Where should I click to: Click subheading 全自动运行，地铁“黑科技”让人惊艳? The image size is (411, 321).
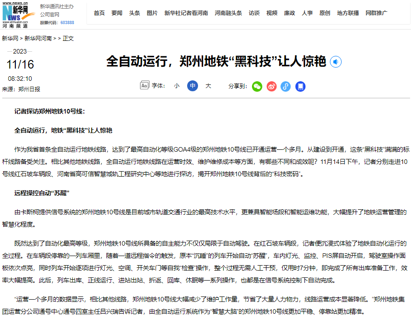coord(63,130)
